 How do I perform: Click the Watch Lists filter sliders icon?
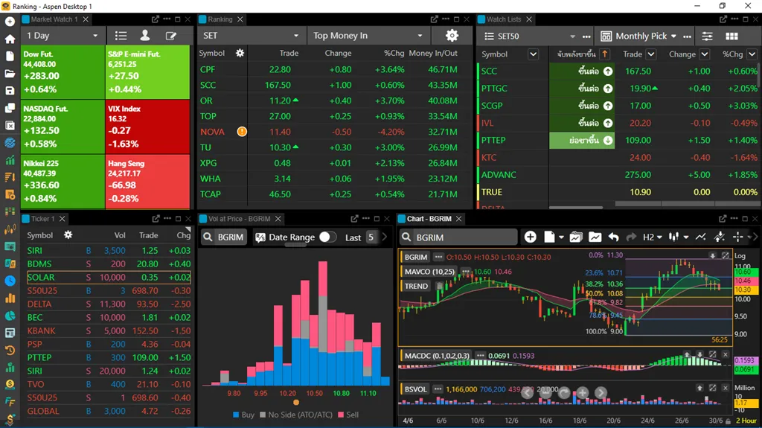point(707,36)
